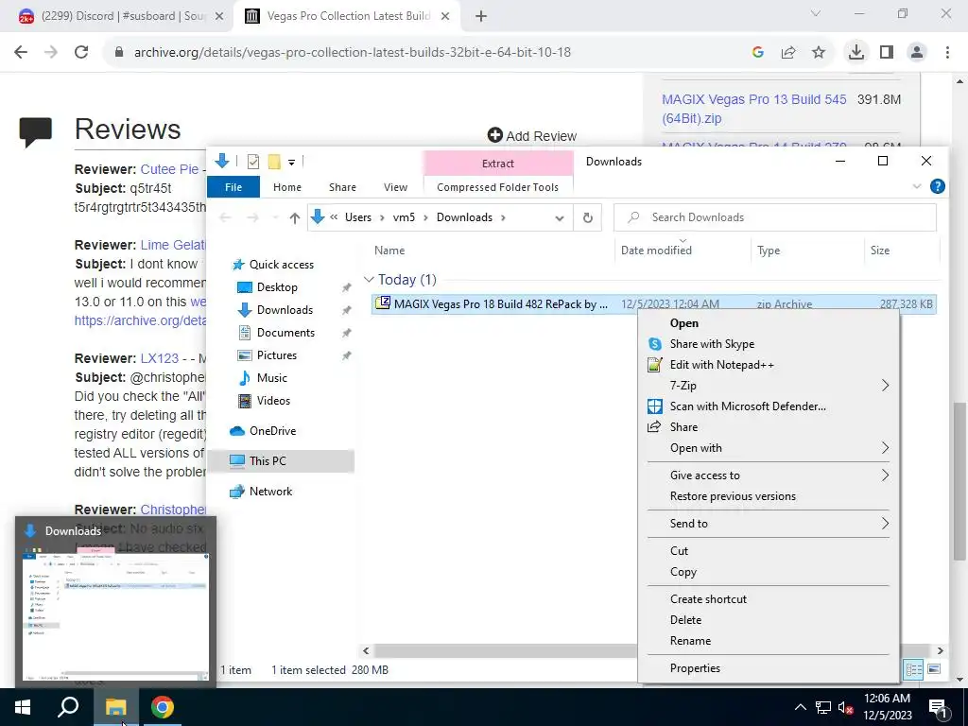The image size is (968, 726).
Task: Switch to details view icon
Action: [914, 670]
